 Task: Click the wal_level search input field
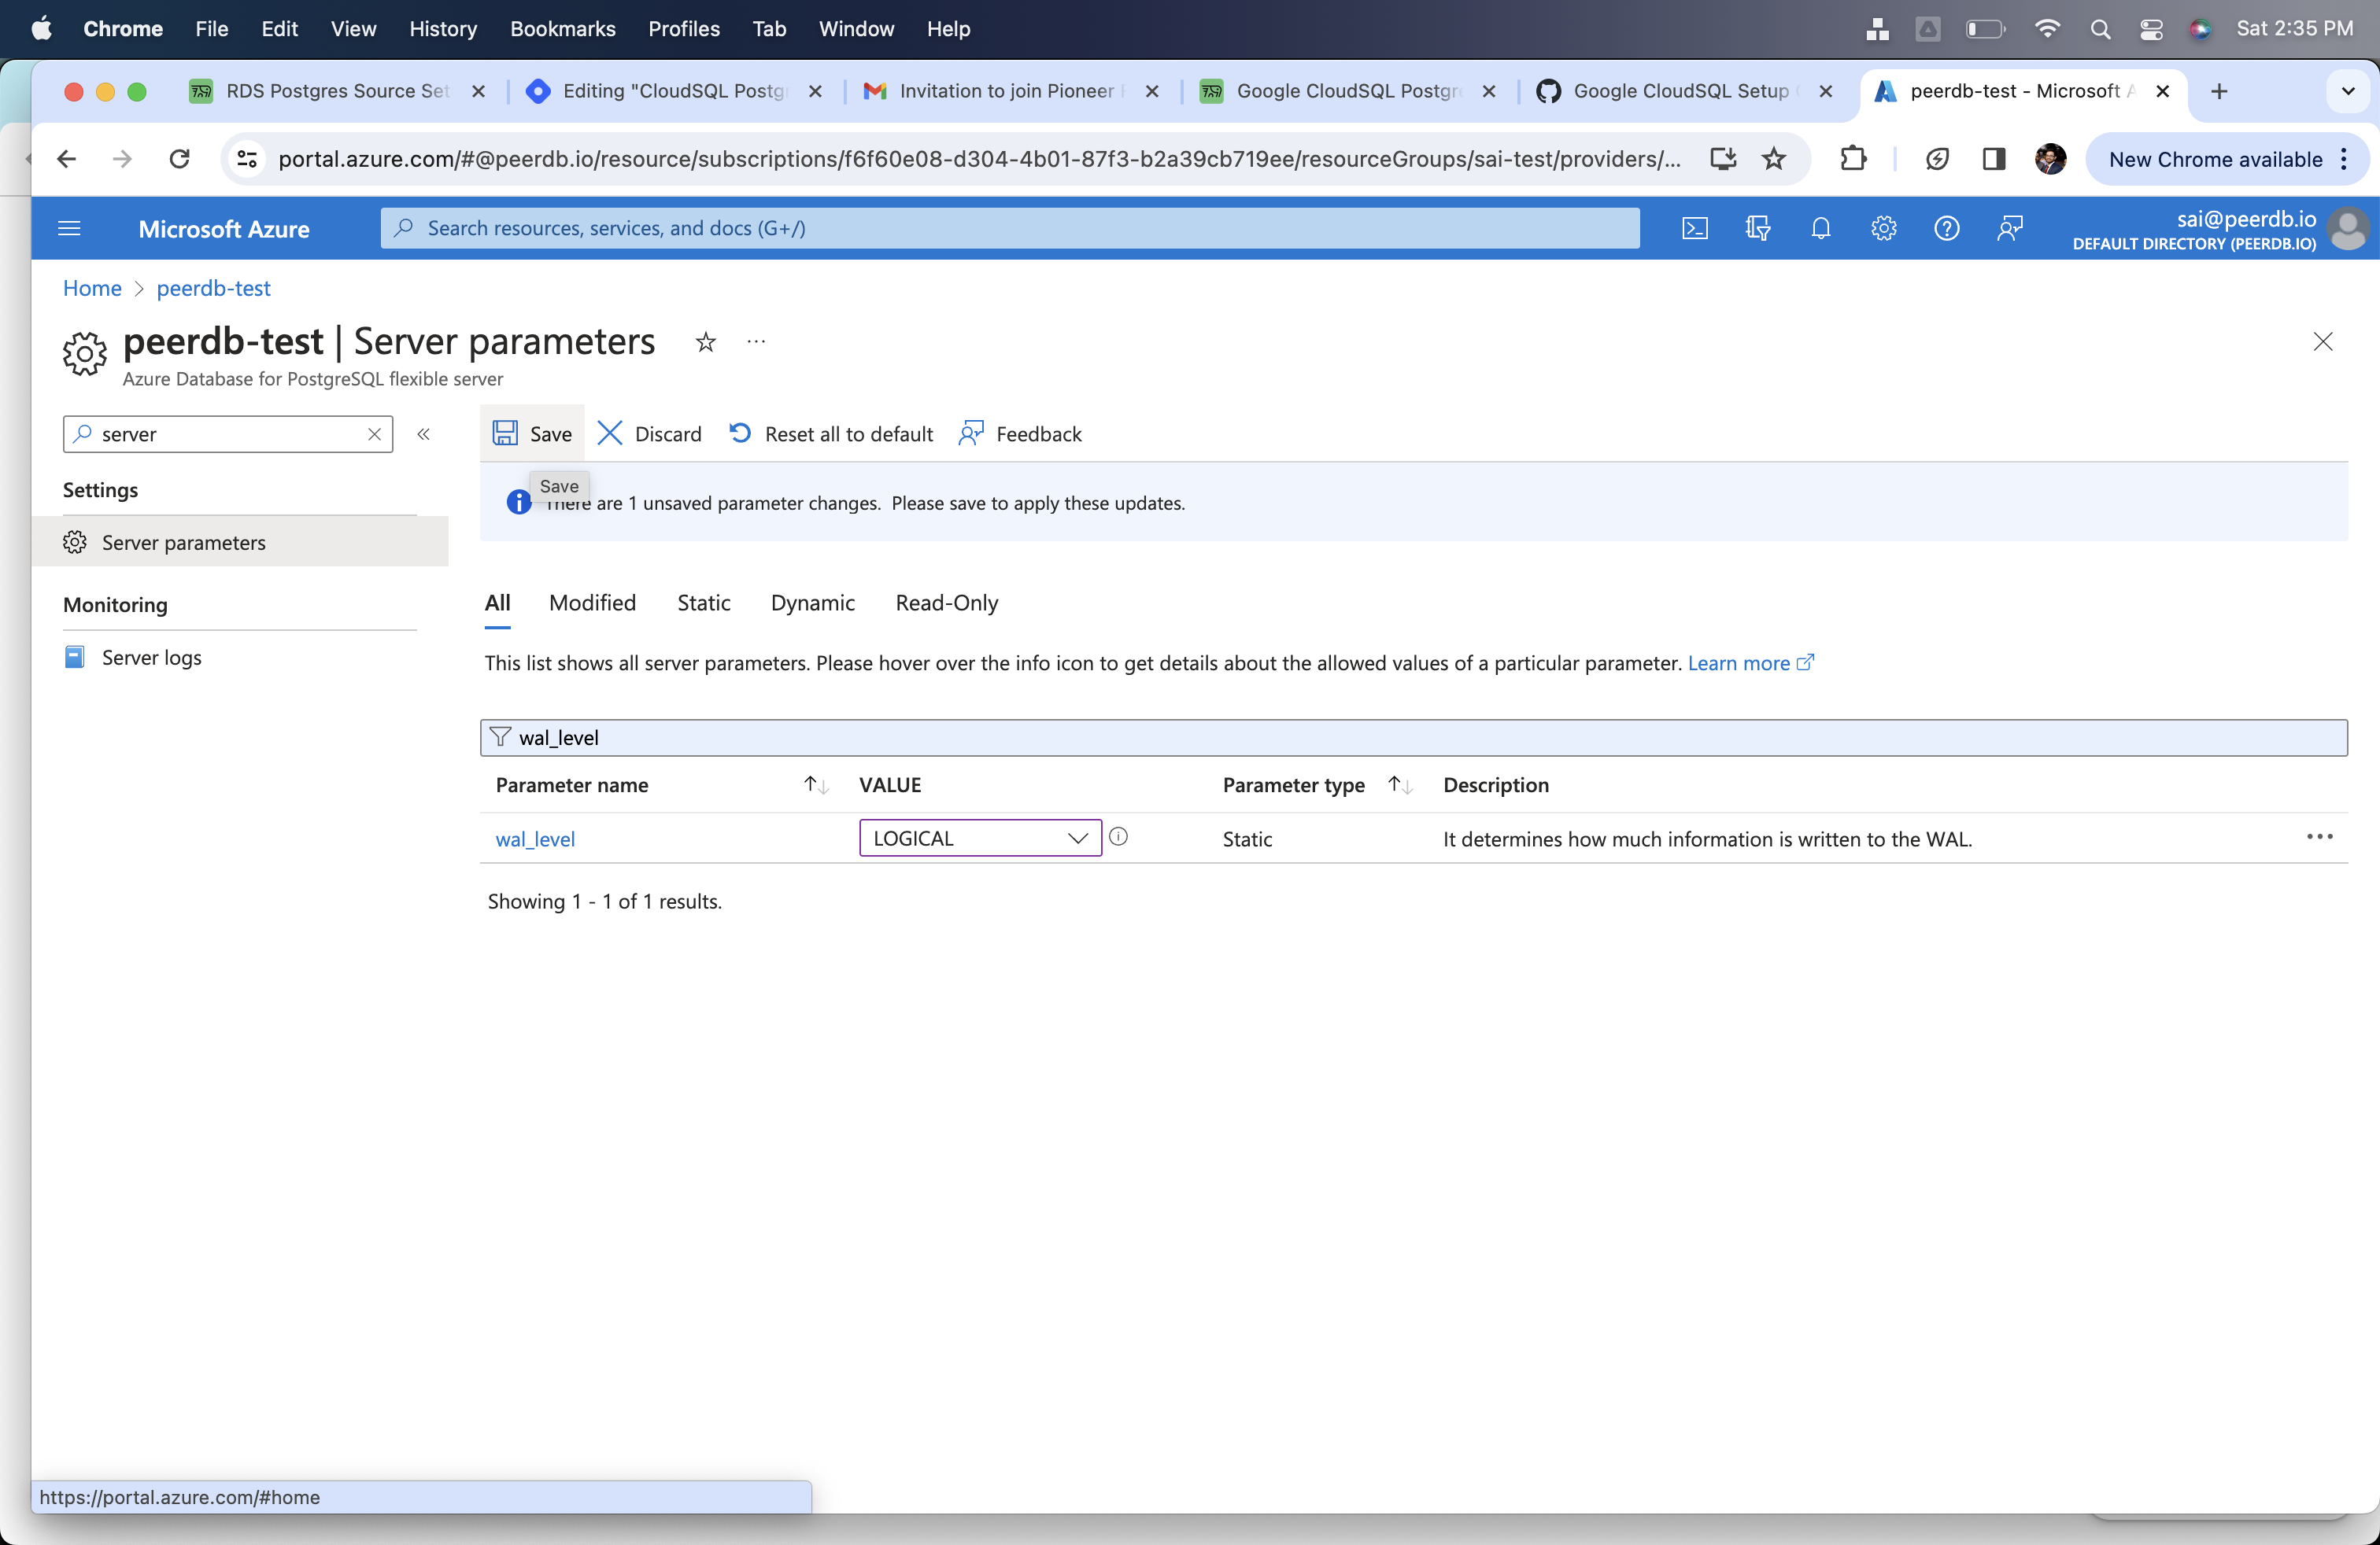click(x=1414, y=737)
